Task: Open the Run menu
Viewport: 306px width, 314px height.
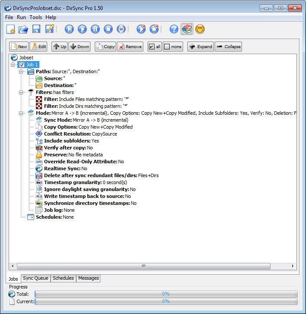Action: click(x=21, y=17)
